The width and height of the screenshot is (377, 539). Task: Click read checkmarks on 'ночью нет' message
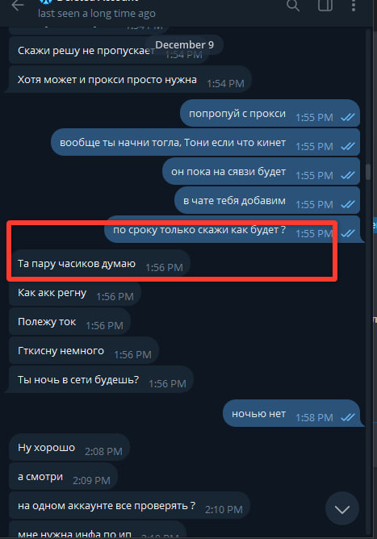pos(348,418)
